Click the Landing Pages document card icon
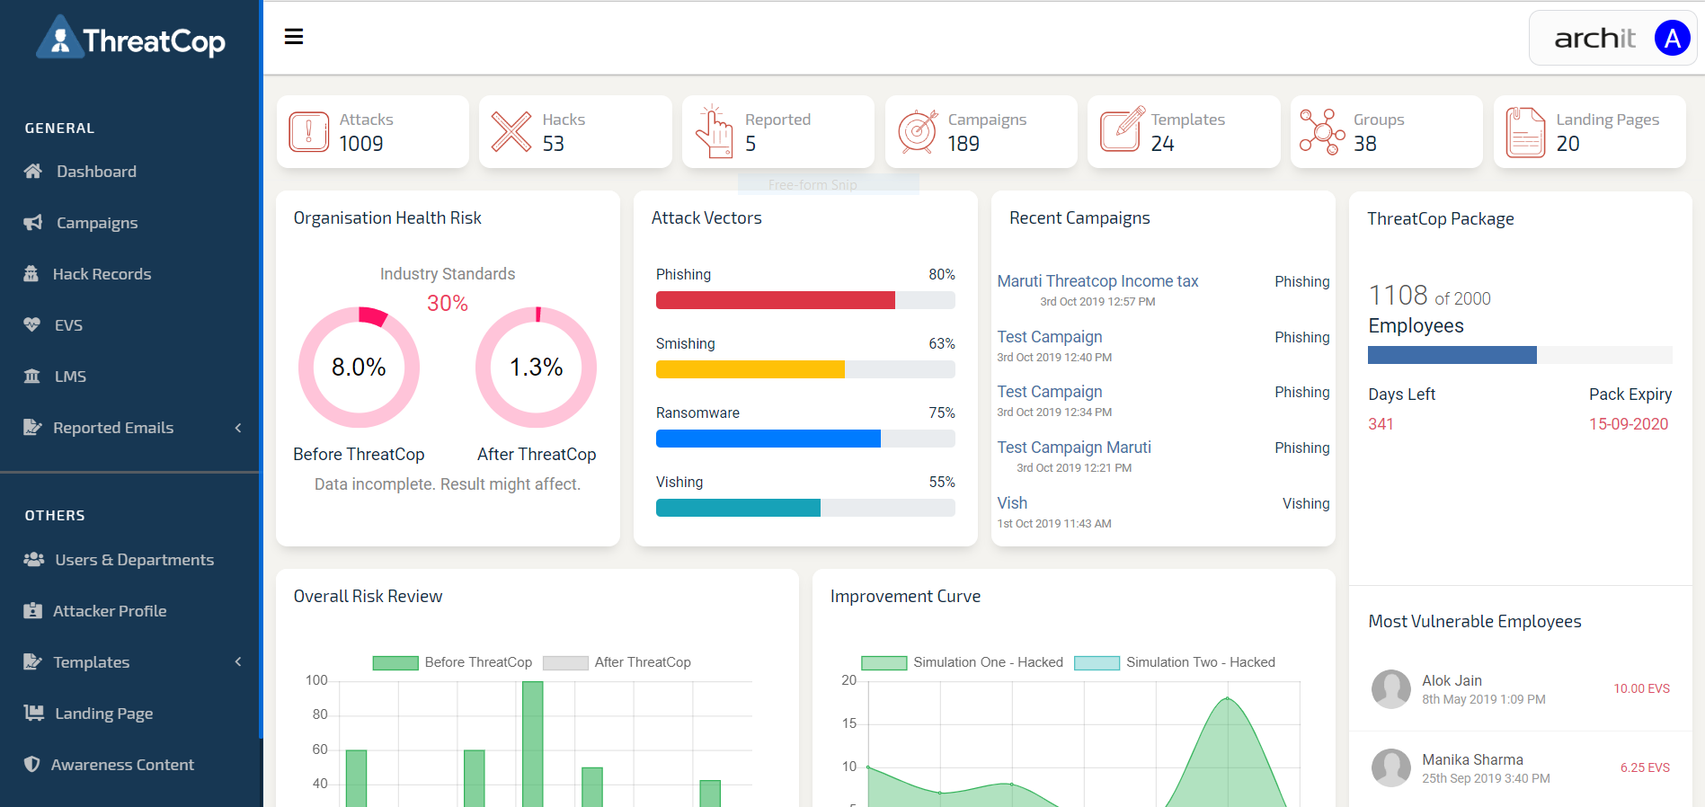 pos(1525,132)
